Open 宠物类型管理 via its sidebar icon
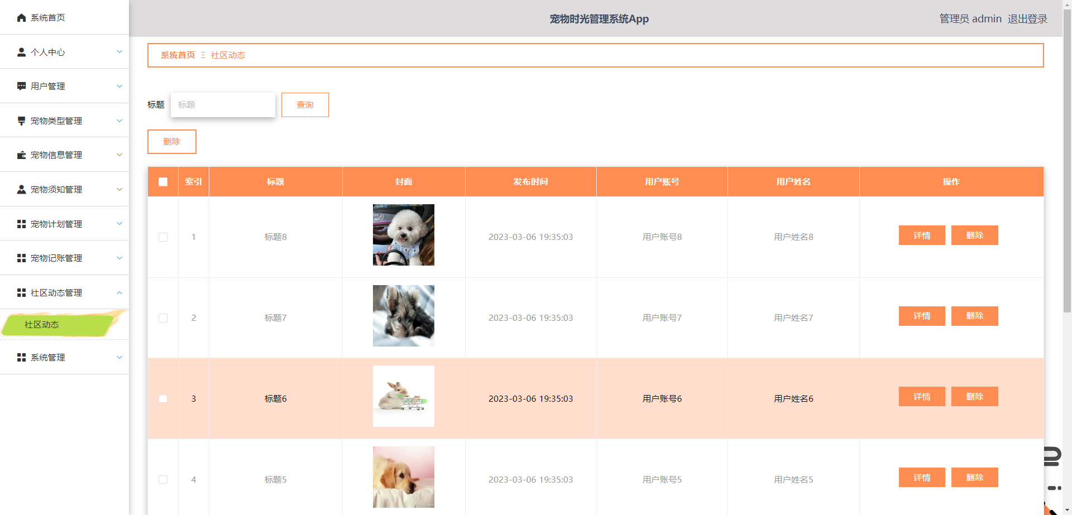The image size is (1072, 515). pos(21,120)
